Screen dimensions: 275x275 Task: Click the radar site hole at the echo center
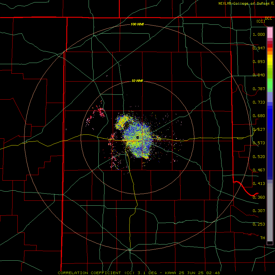[x=138, y=137]
